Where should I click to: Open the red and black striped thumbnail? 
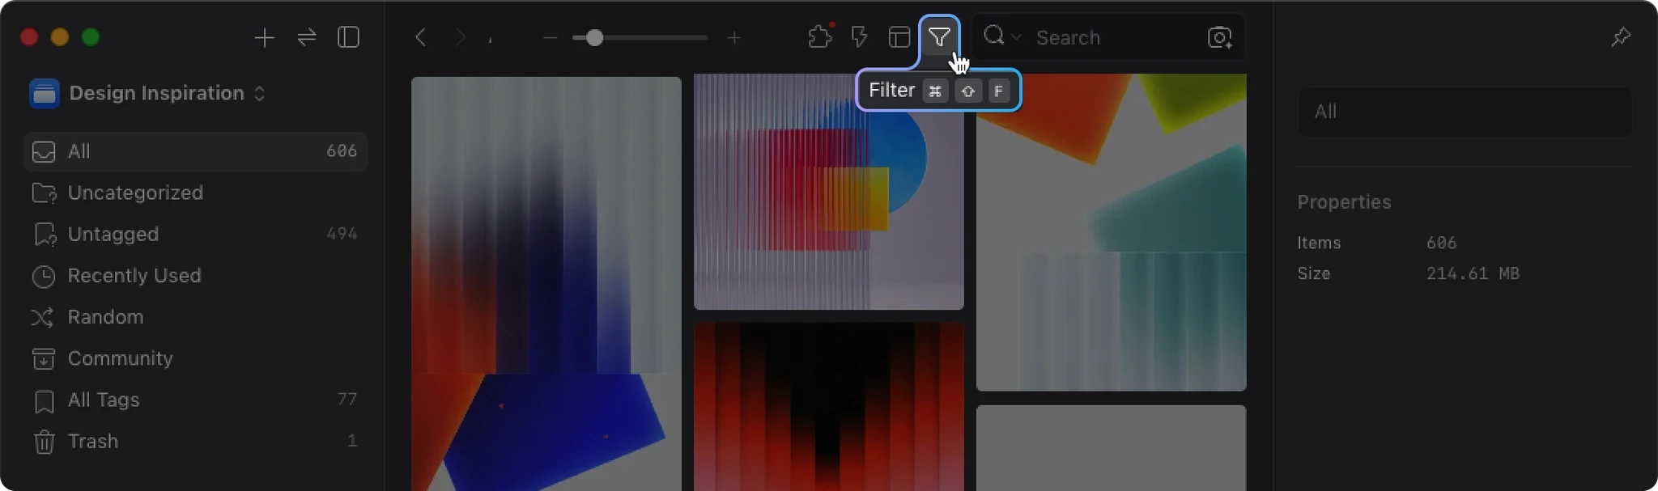click(x=828, y=406)
